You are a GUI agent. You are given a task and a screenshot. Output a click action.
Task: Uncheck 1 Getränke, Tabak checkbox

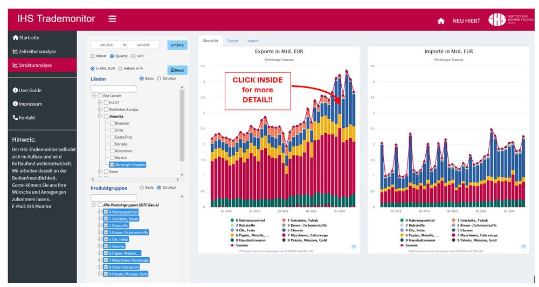point(106,218)
